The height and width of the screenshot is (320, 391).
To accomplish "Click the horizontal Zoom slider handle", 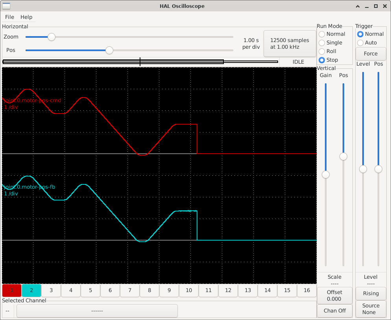I will point(52,37).
